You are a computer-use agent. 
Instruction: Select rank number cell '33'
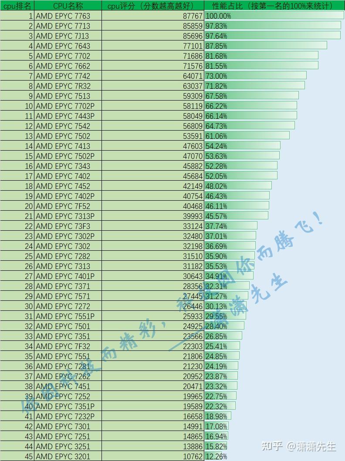[17, 336]
